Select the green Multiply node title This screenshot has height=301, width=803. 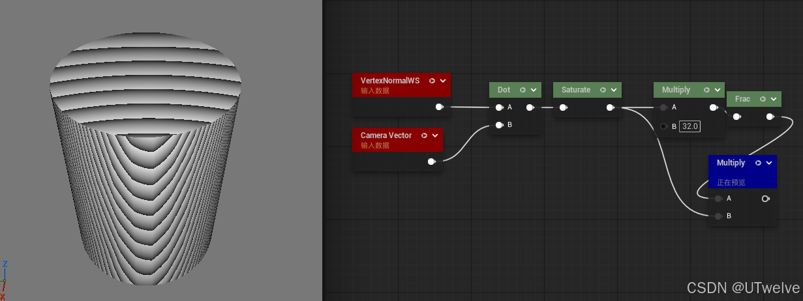click(x=676, y=90)
